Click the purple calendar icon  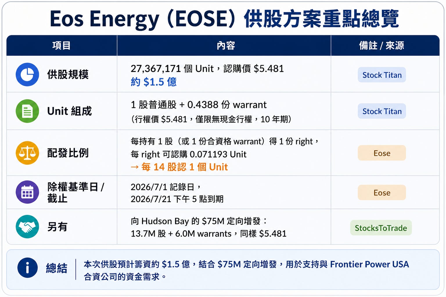pyautogui.click(x=27, y=192)
